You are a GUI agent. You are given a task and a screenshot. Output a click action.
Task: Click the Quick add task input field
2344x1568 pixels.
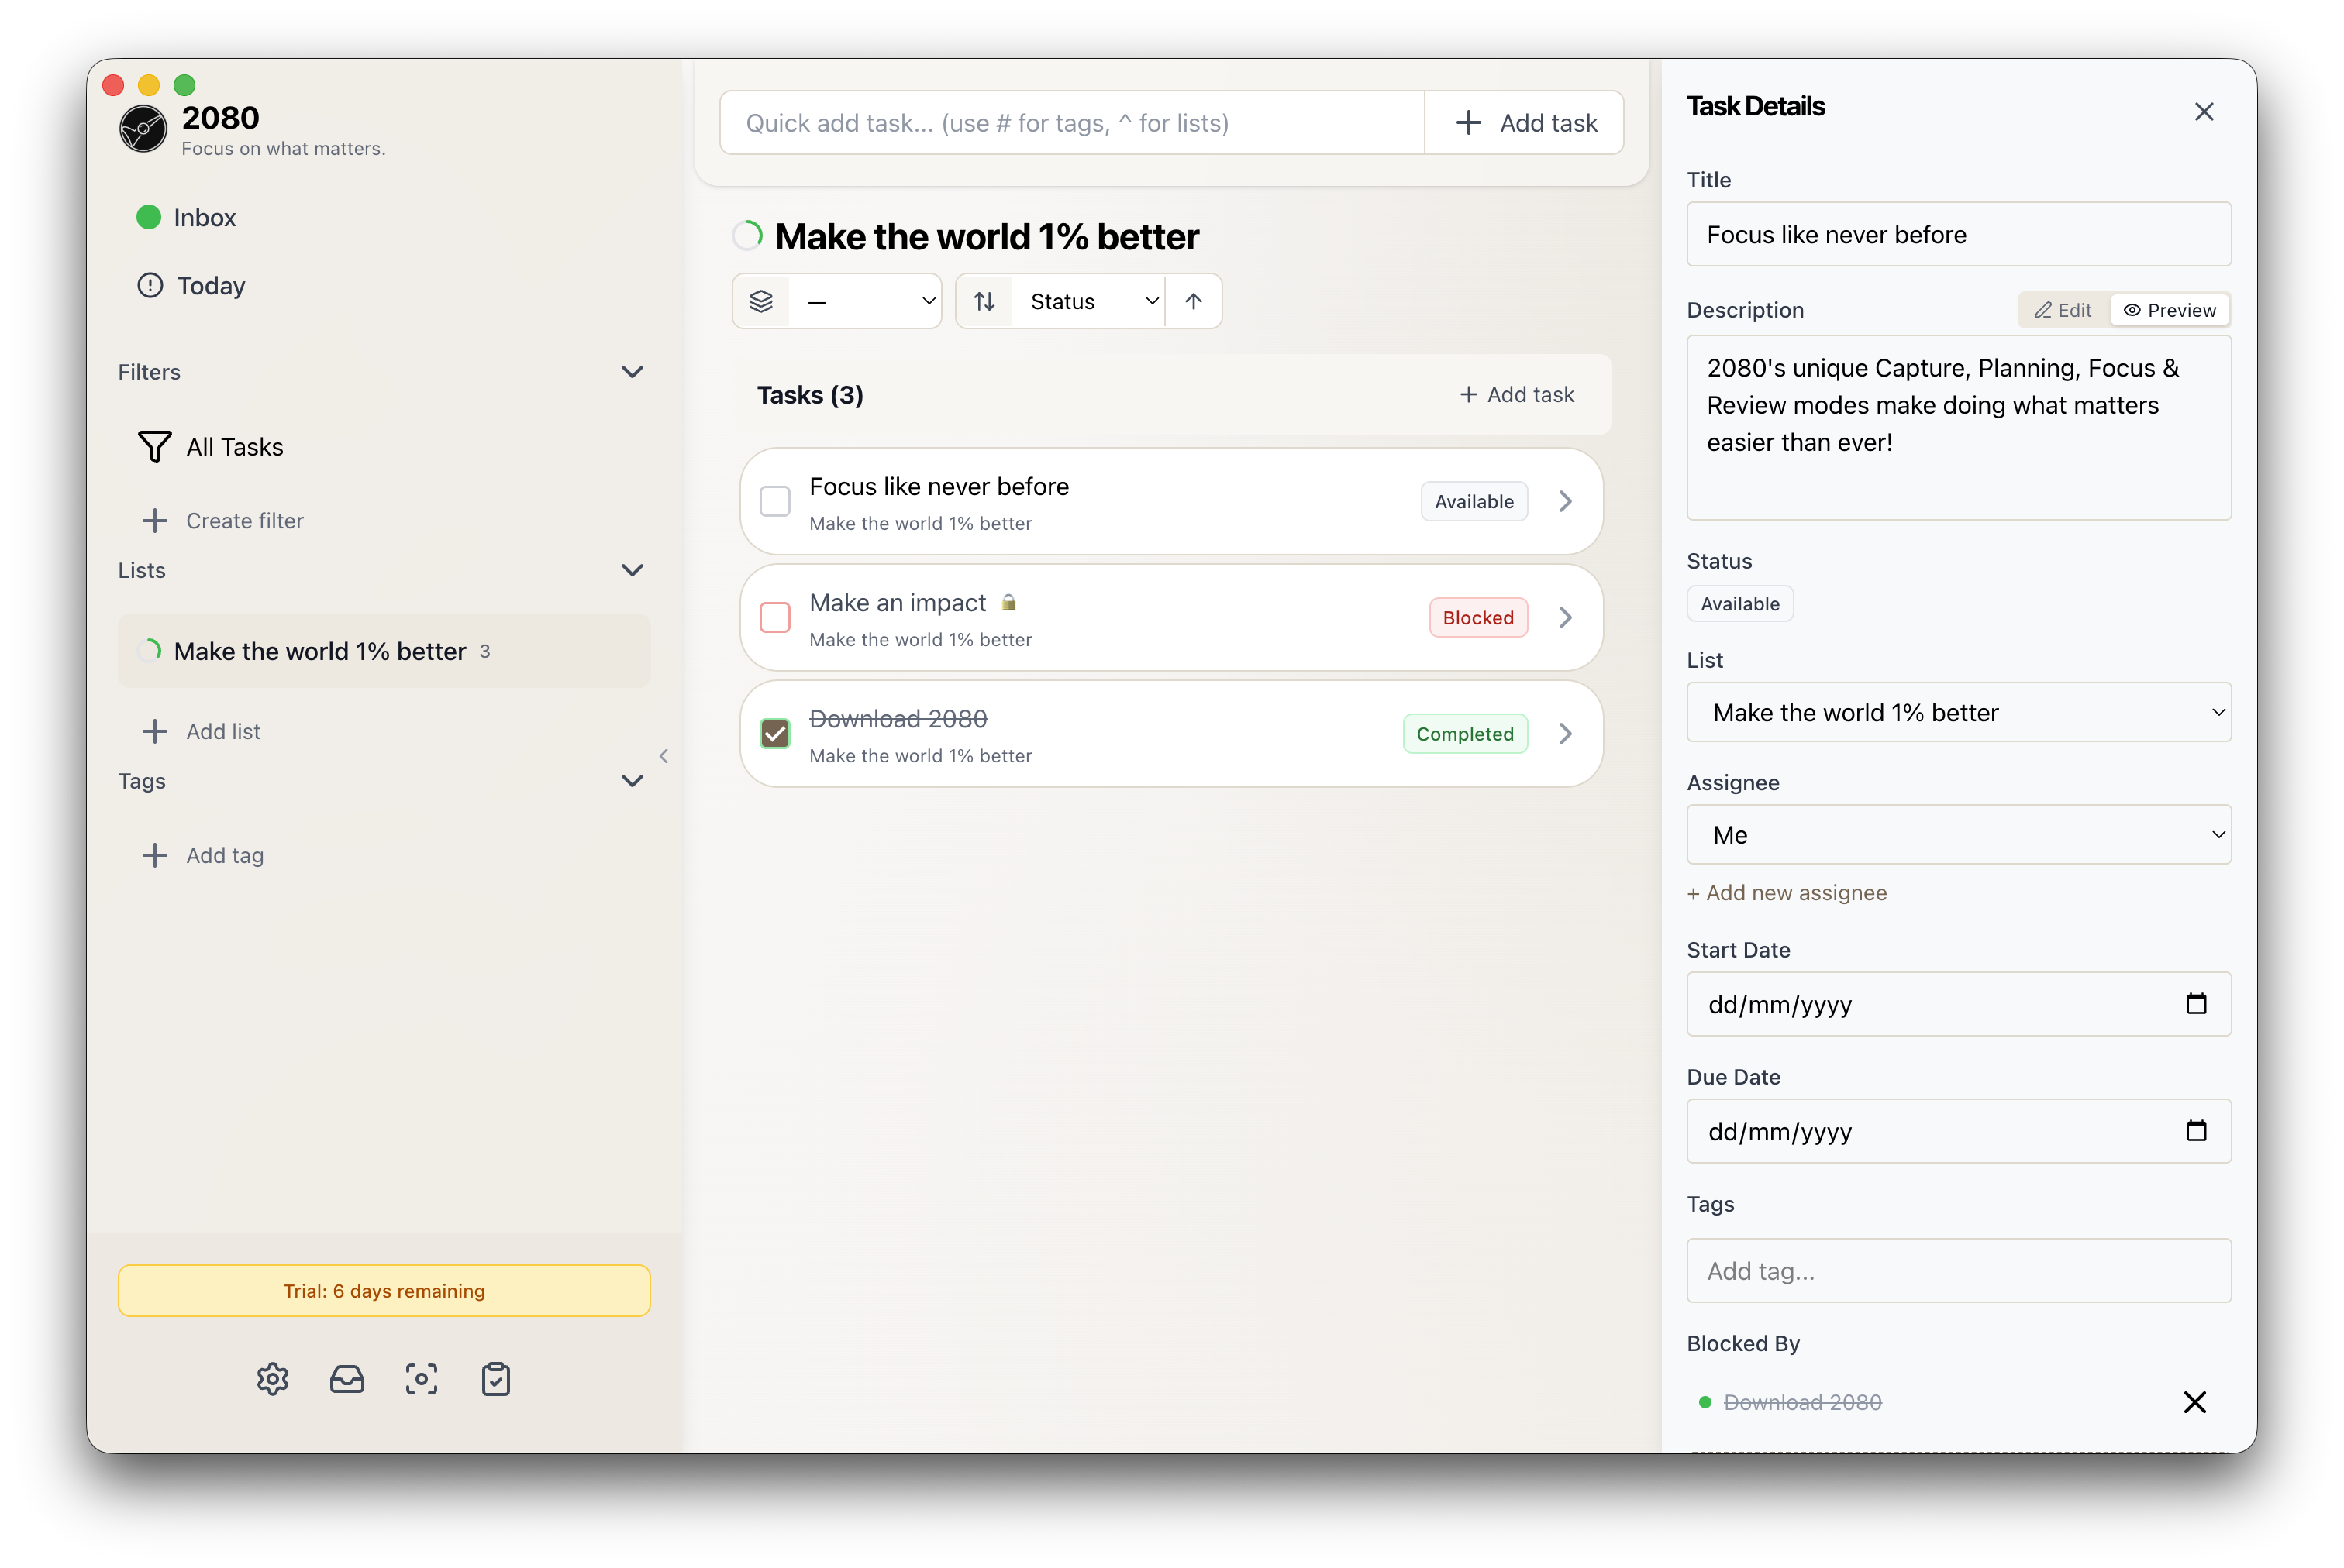1070,123
